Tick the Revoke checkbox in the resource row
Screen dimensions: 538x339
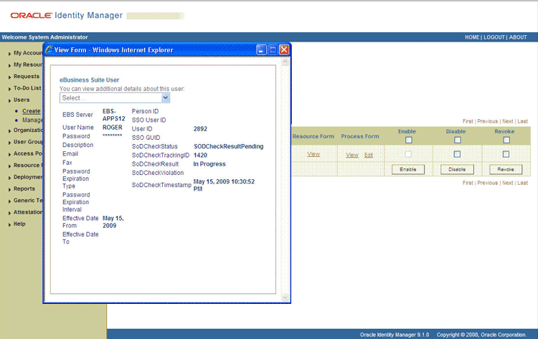(506, 154)
